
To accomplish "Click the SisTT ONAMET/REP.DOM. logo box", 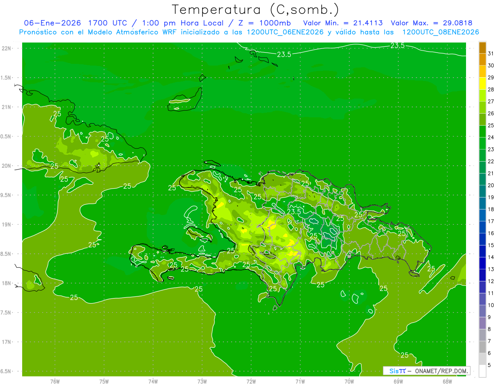I will click(426, 371).
